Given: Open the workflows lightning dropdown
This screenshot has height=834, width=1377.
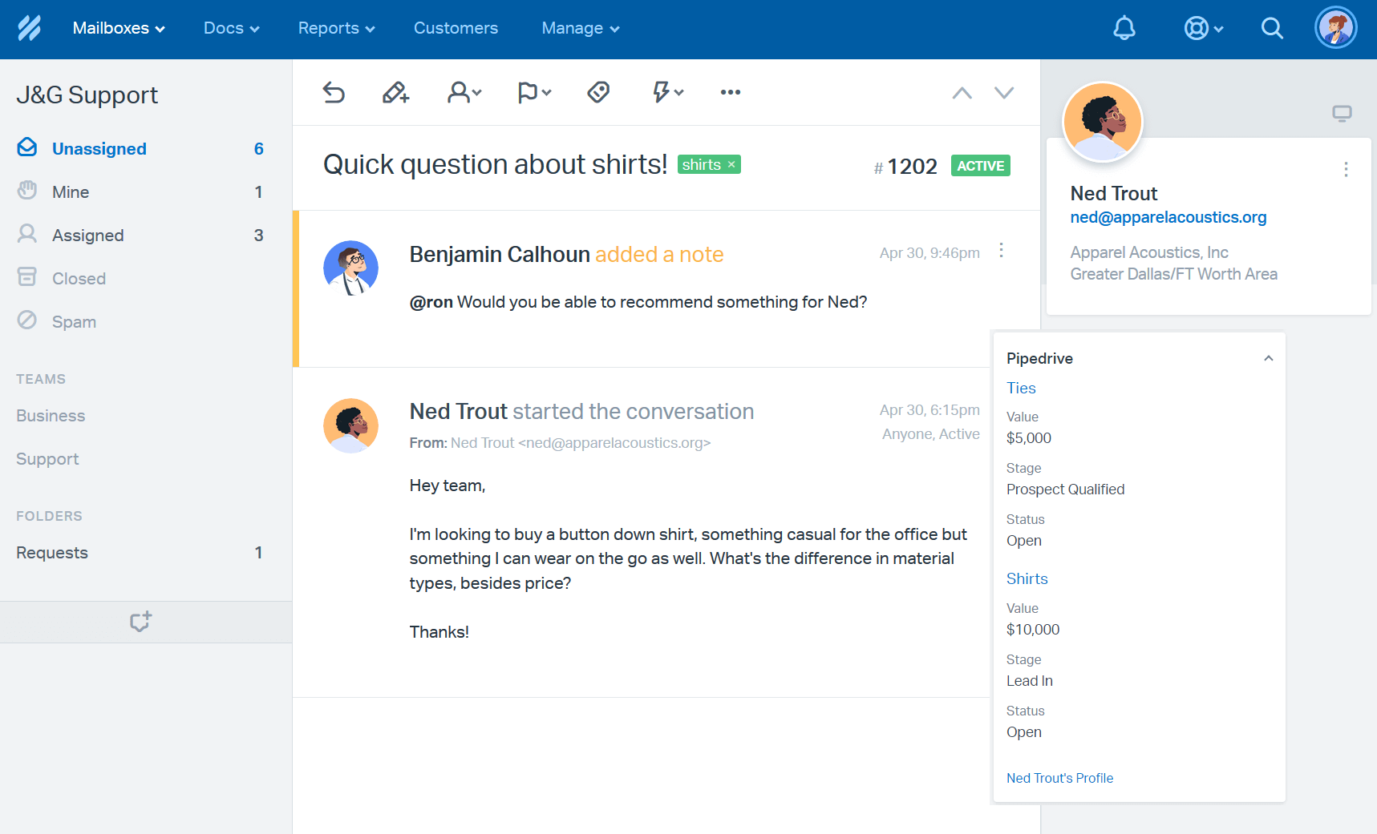Looking at the screenshot, I should (x=667, y=93).
